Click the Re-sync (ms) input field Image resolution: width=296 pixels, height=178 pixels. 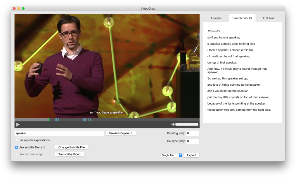tap(193, 141)
